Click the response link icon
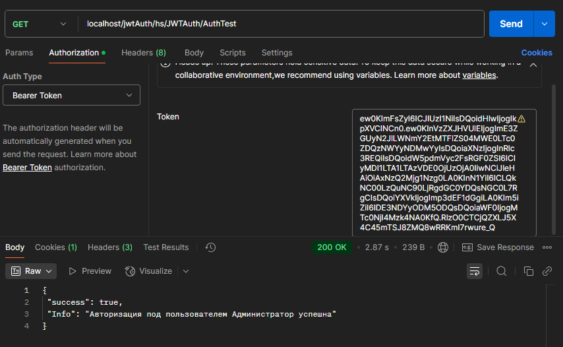This screenshot has width=563, height=347. click(547, 271)
